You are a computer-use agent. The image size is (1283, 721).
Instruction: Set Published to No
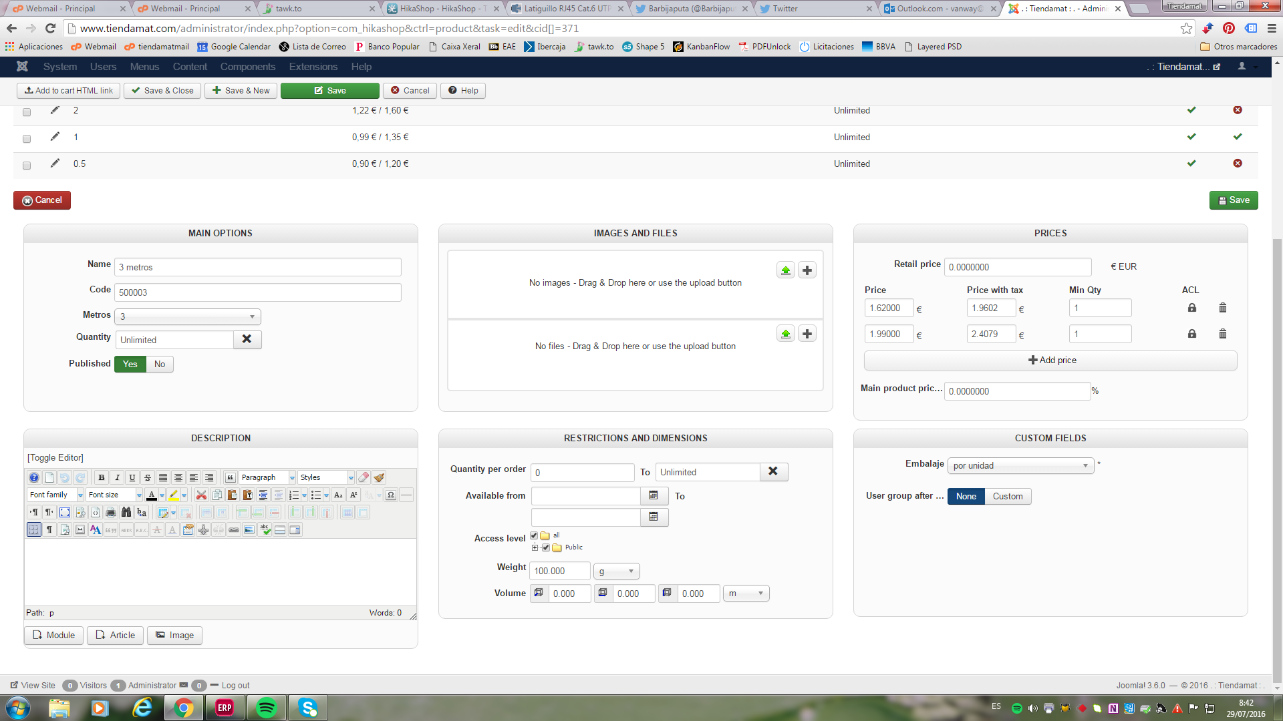[x=160, y=364]
